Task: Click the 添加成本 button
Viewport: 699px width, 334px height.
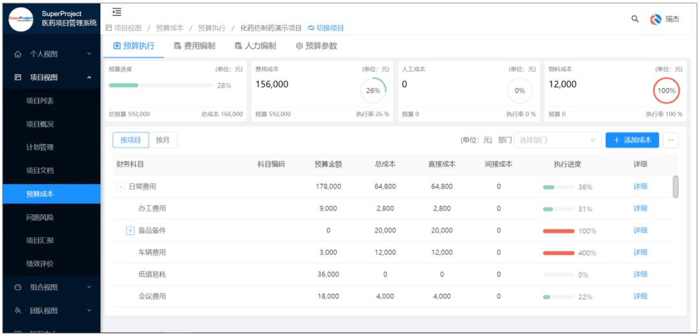Action: tap(632, 140)
